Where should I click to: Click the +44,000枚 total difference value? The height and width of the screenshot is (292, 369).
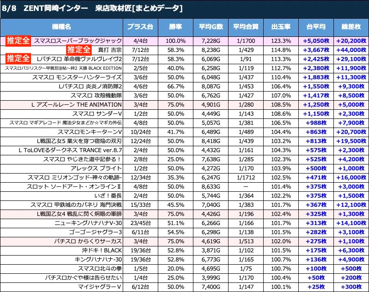(x=351, y=50)
